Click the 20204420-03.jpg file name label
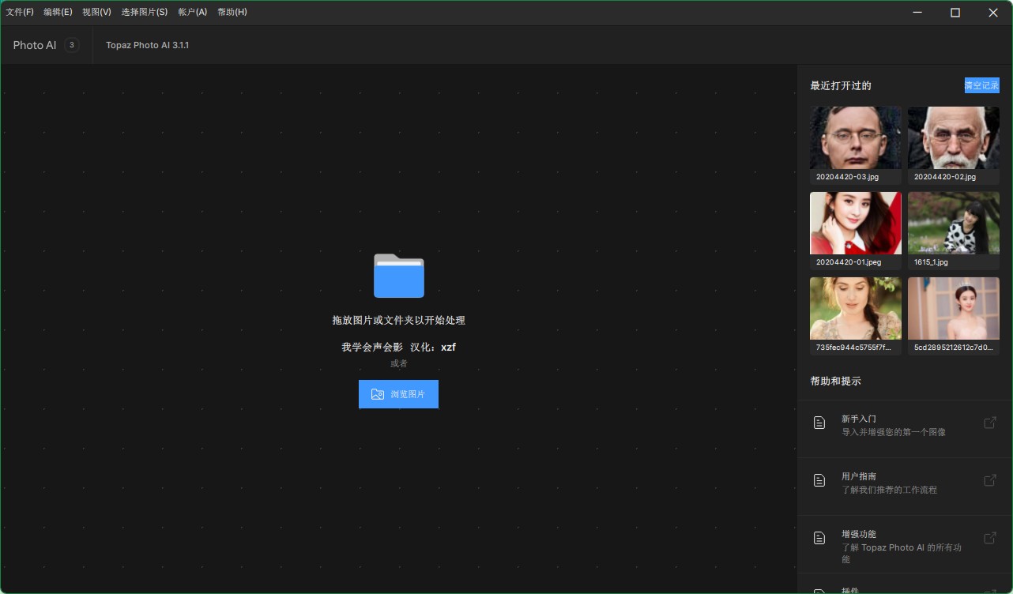The image size is (1013, 594). tap(848, 177)
